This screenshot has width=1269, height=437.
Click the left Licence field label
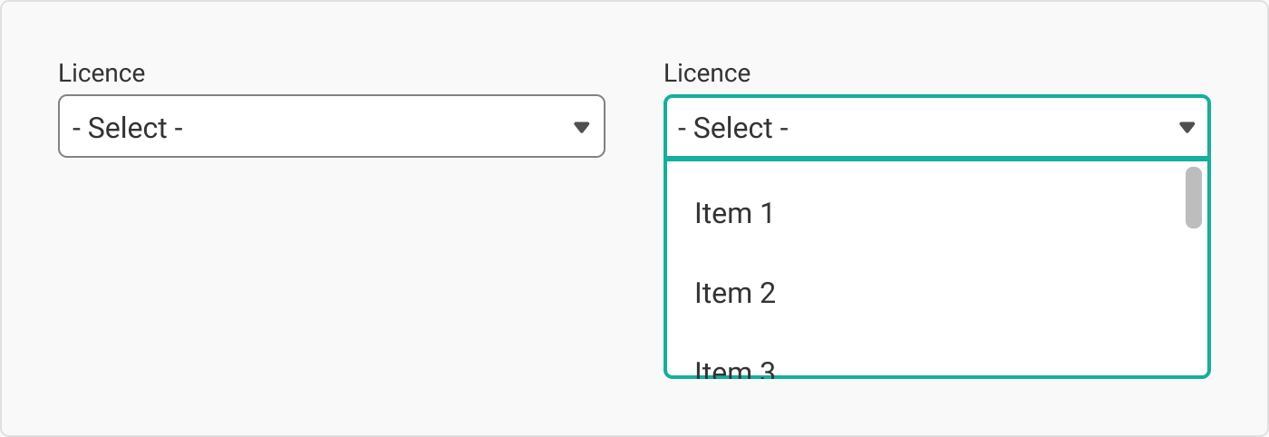pos(102,73)
